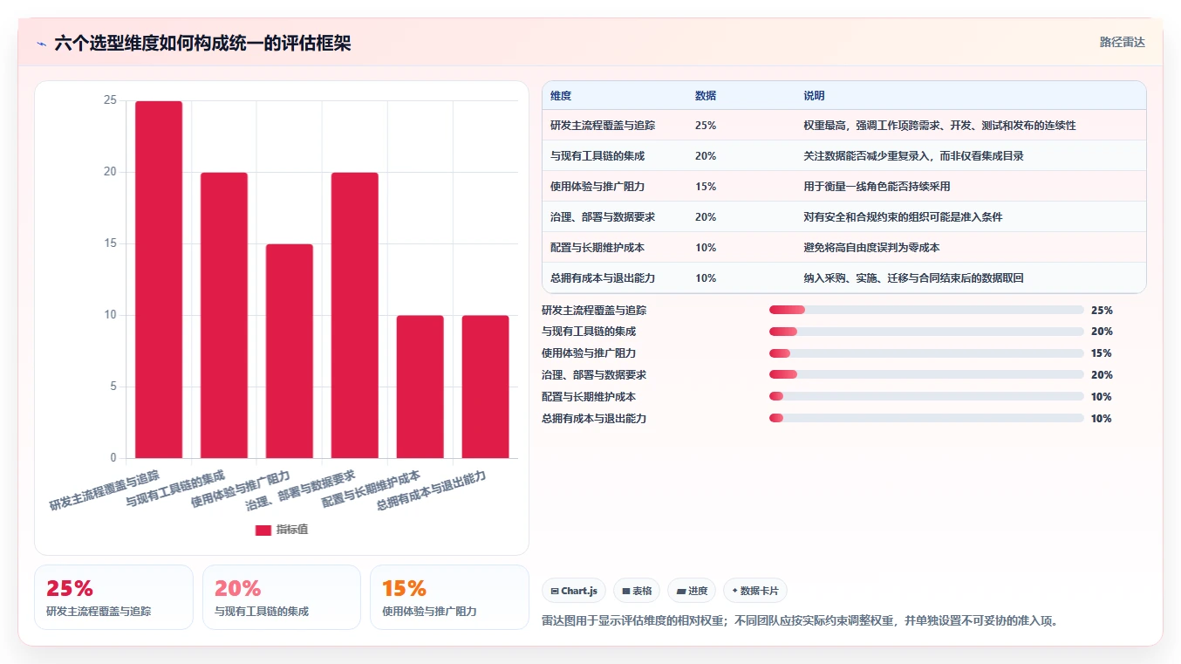The height and width of the screenshot is (664, 1181).
Task: Click the chart bar for 治理、部署与数据要求
Action: pyautogui.click(x=355, y=315)
